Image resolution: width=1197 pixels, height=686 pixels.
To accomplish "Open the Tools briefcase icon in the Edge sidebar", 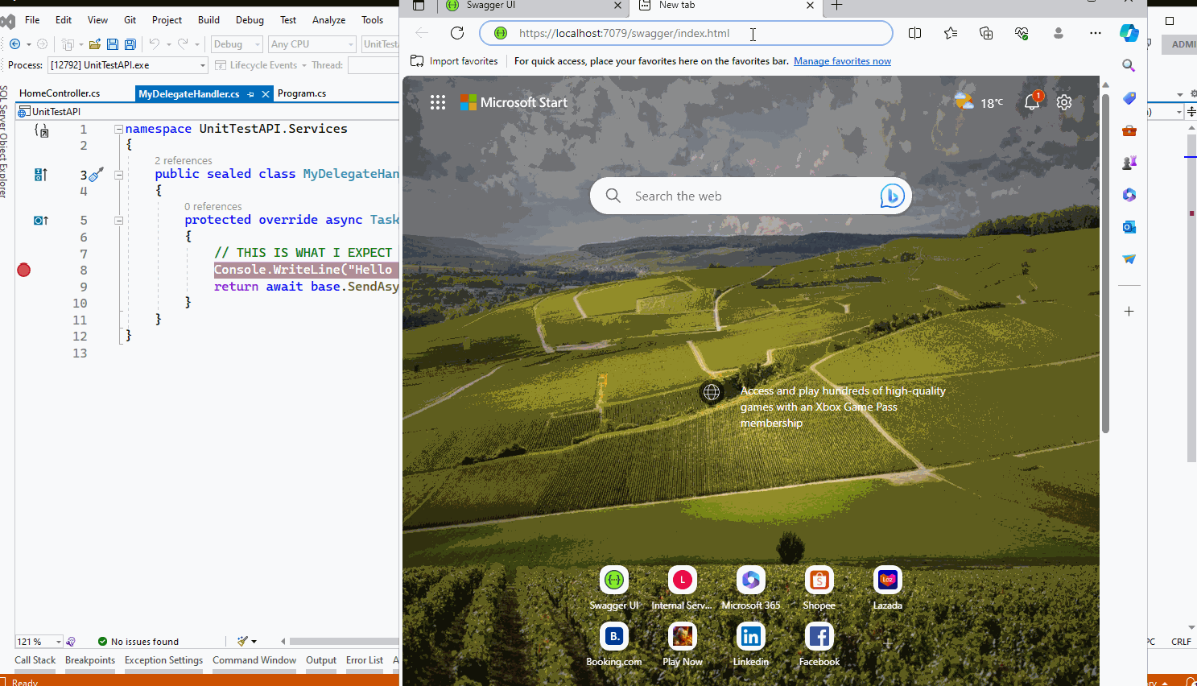I will coord(1129,130).
